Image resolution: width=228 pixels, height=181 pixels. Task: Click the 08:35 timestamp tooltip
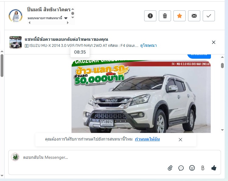(x=80, y=52)
